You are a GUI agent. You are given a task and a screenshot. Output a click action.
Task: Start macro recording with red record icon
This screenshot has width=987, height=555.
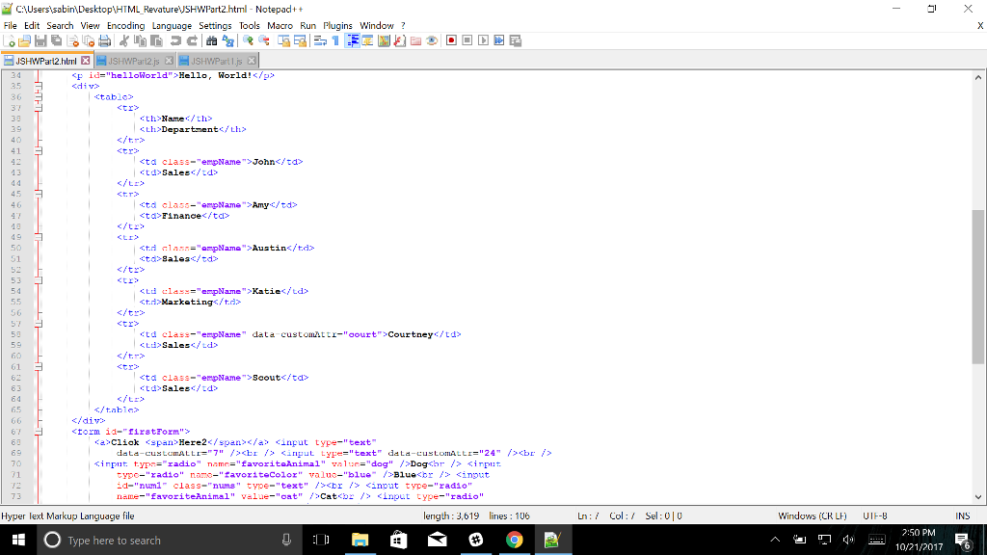451,40
